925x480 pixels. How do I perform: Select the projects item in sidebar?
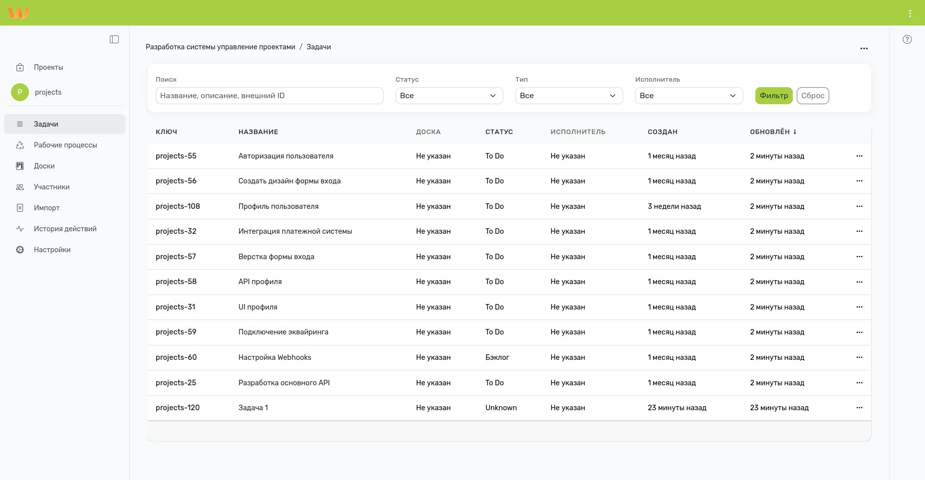tap(64, 92)
